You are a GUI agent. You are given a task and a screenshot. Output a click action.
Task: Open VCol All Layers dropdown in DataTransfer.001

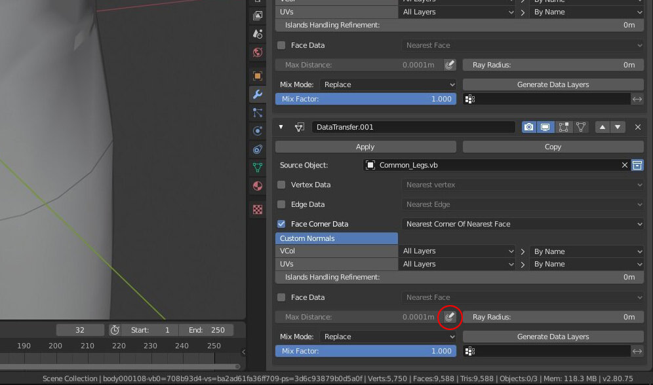point(458,251)
